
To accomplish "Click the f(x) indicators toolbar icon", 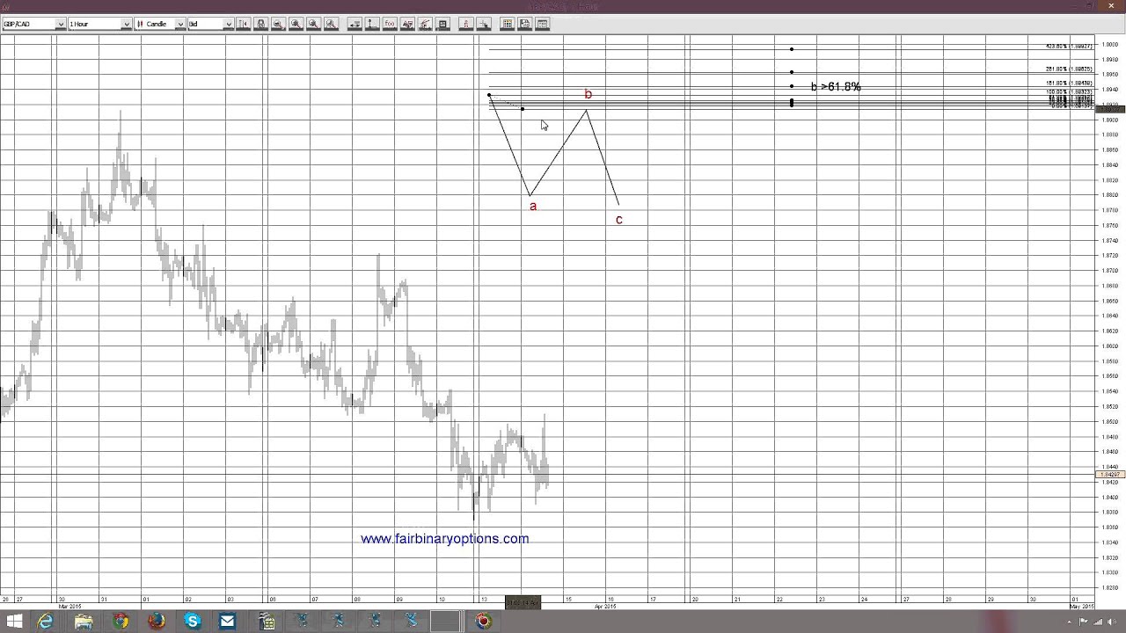I will 390,24.
